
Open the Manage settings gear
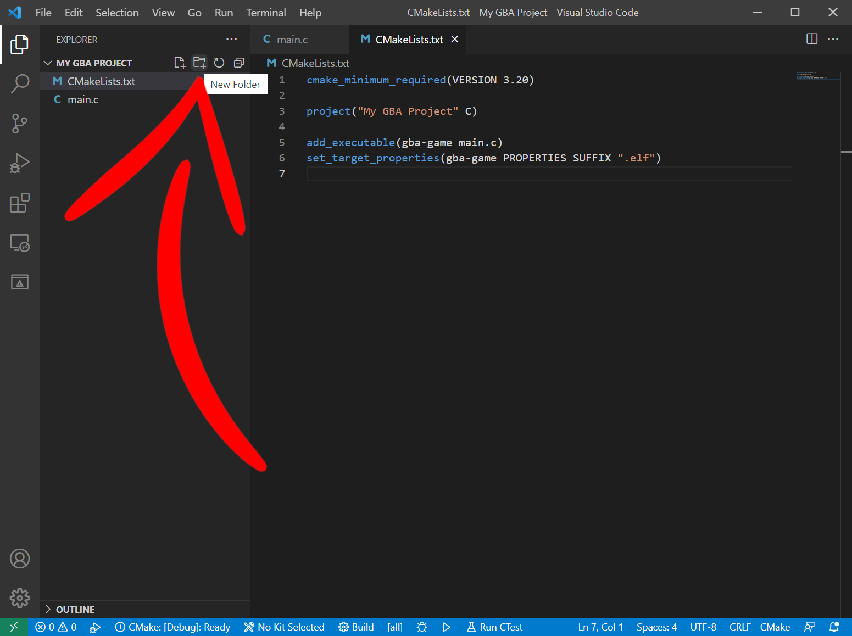point(20,598)
